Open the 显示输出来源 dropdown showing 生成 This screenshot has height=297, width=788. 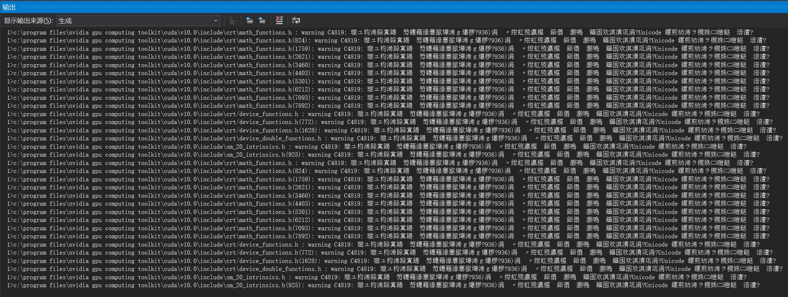[138, 21]
